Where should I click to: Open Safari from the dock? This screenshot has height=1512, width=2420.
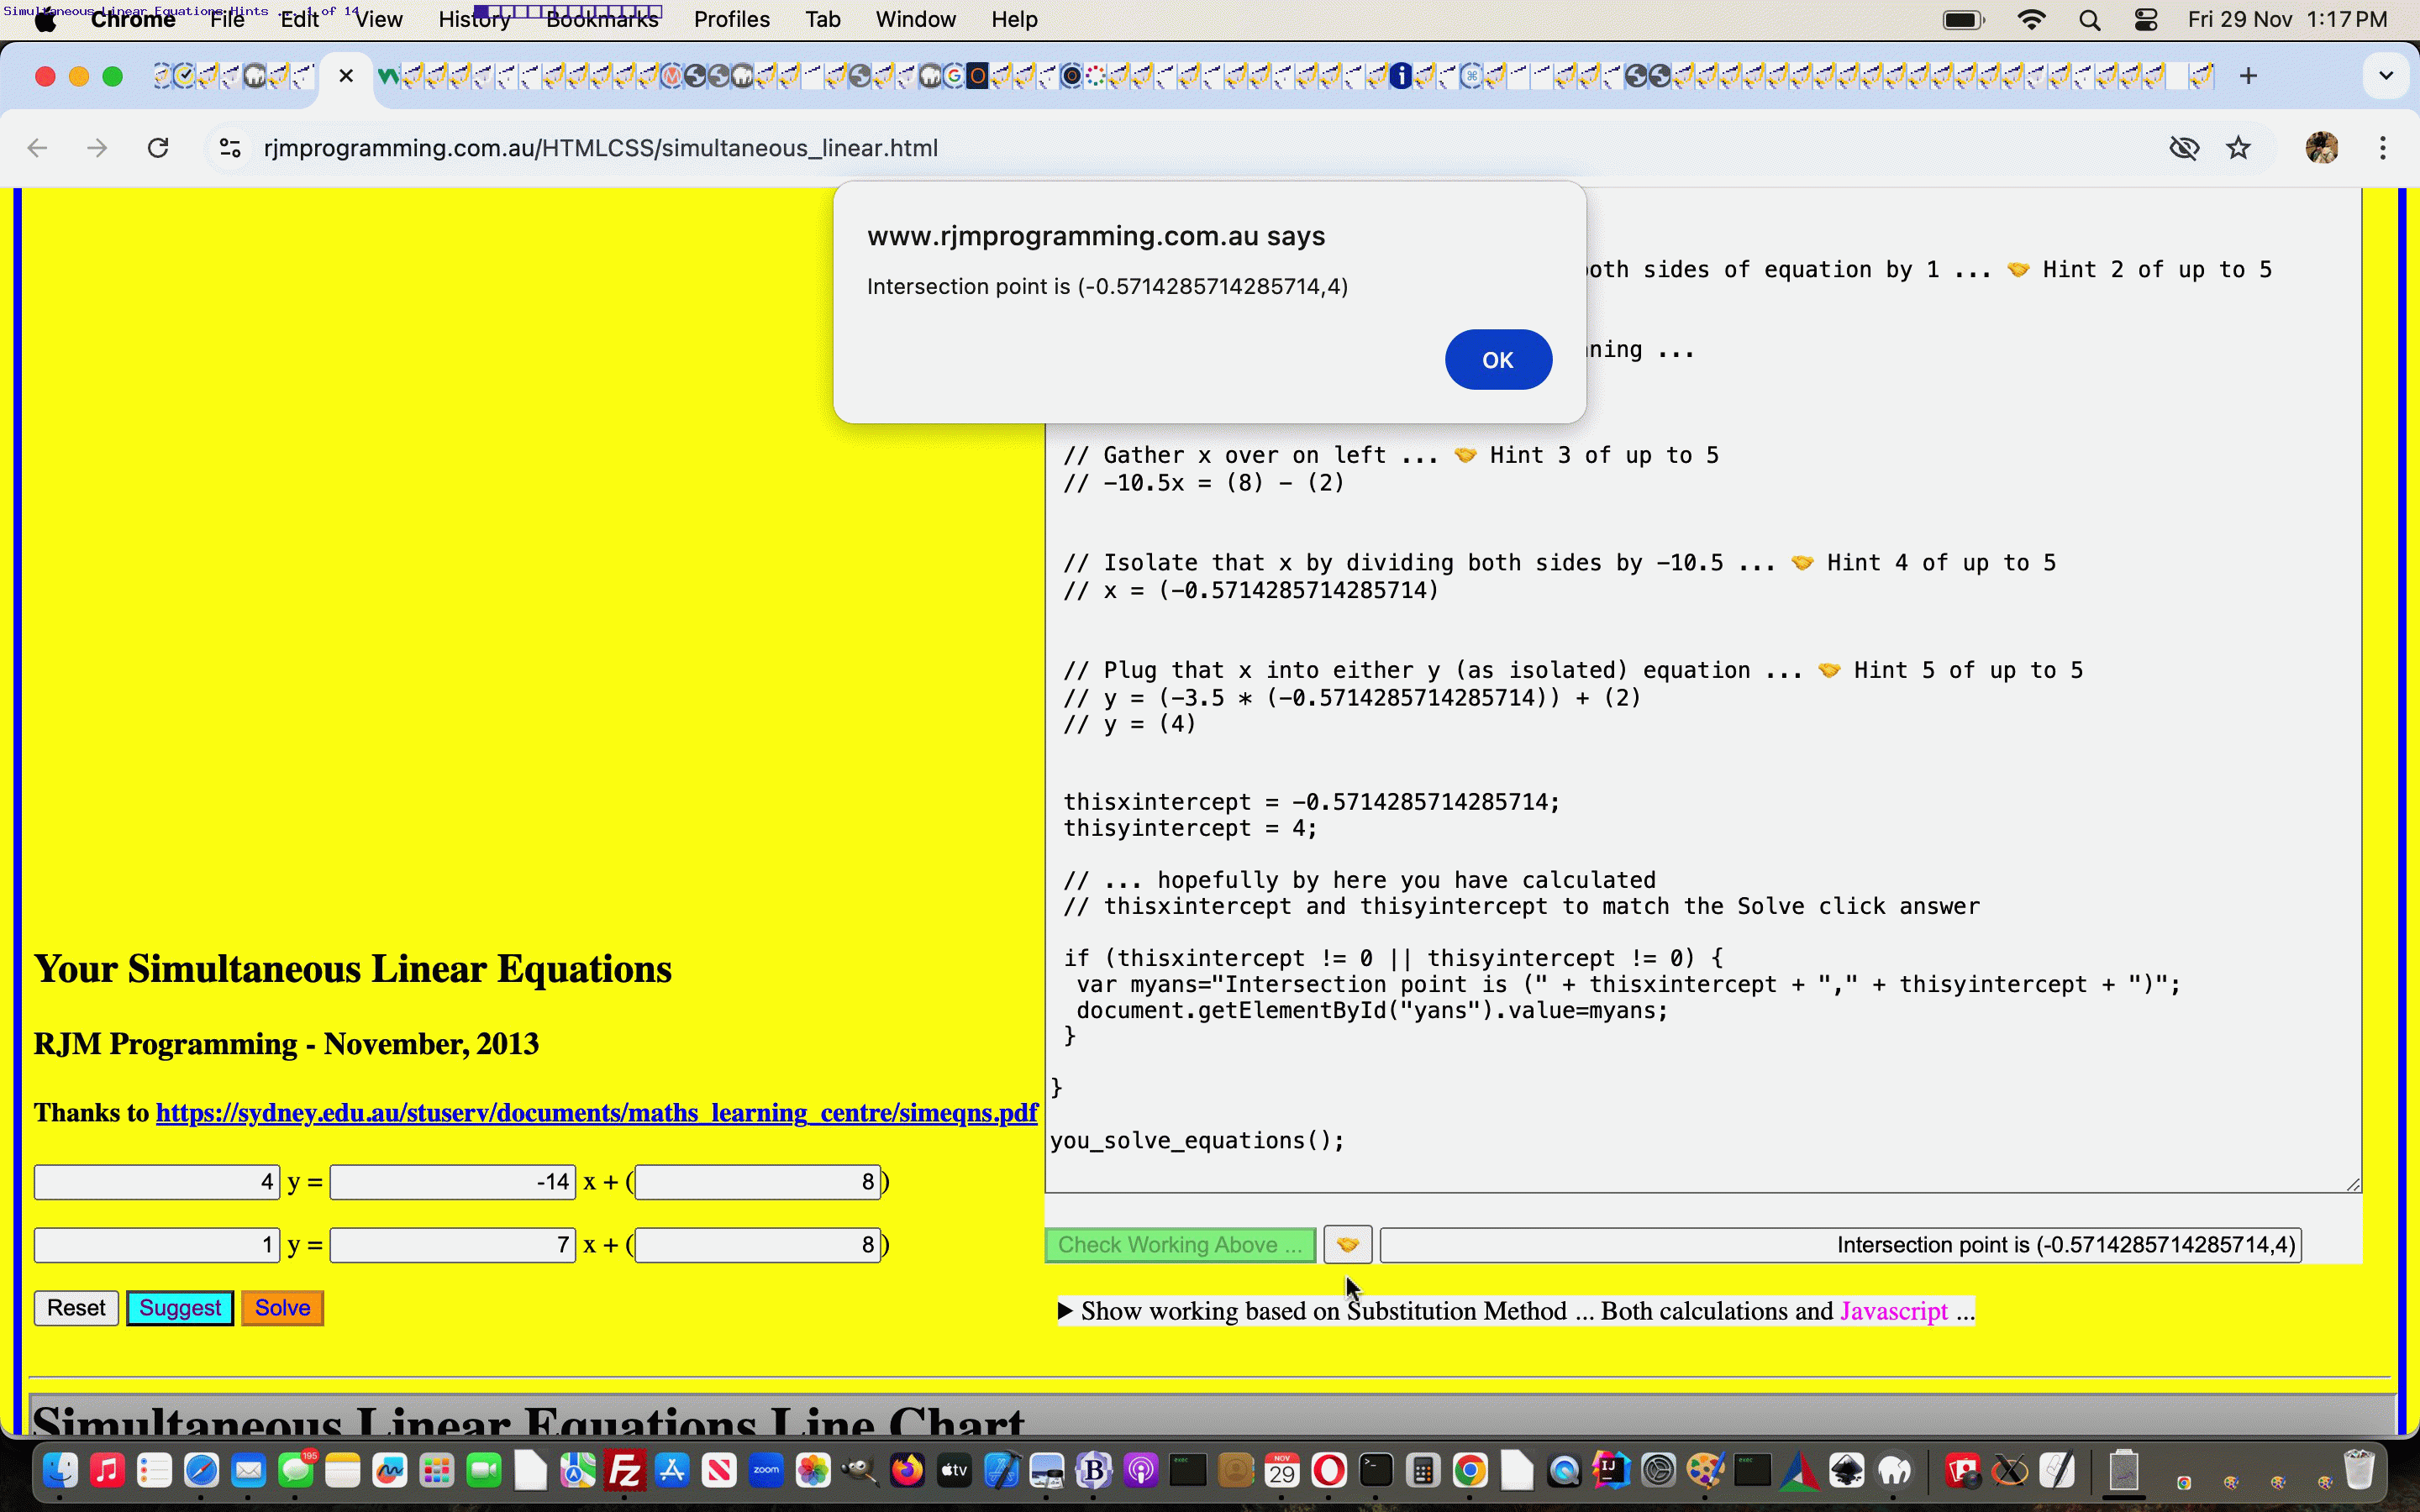point(201,1470)
